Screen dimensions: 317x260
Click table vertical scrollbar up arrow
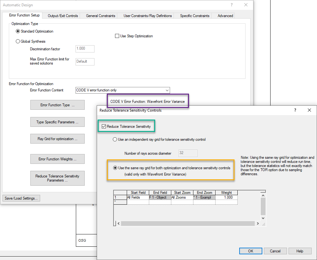point(263,195)
